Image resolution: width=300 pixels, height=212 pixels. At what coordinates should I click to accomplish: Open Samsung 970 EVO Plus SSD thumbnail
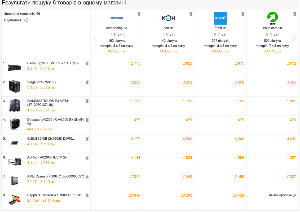point(15,68)
